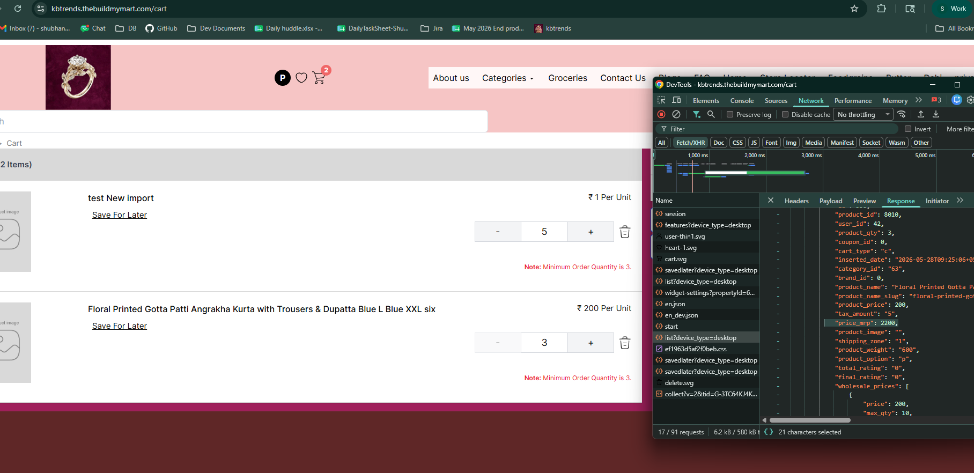Import a HAR file with upload icon
The height and width of the screenshot is (473, 974).
tap(921, 114)
